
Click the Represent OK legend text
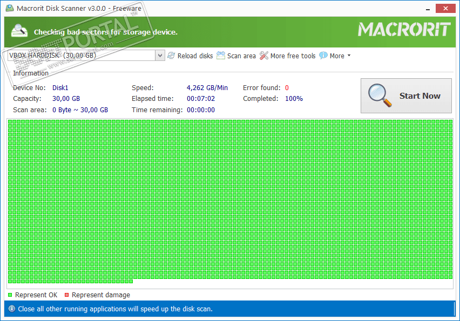[36, 295]
